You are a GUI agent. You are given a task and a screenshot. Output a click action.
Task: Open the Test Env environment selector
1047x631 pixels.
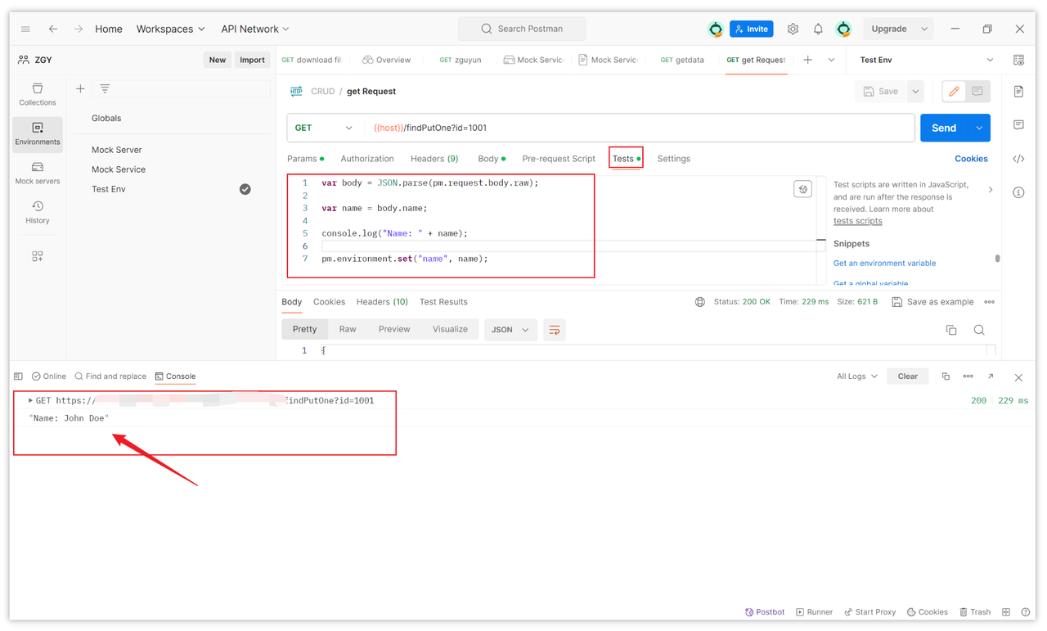click(926, 60)
